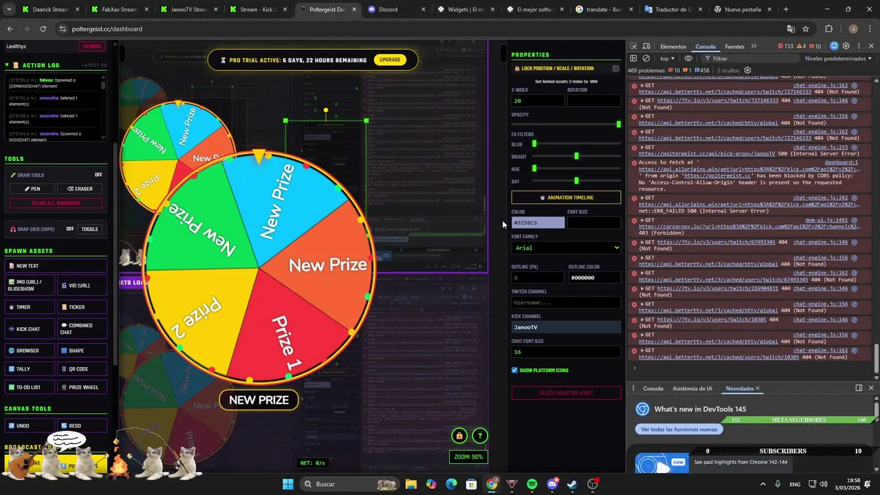
Task: Click the Chat Font Size field
Action: (566, 351)
